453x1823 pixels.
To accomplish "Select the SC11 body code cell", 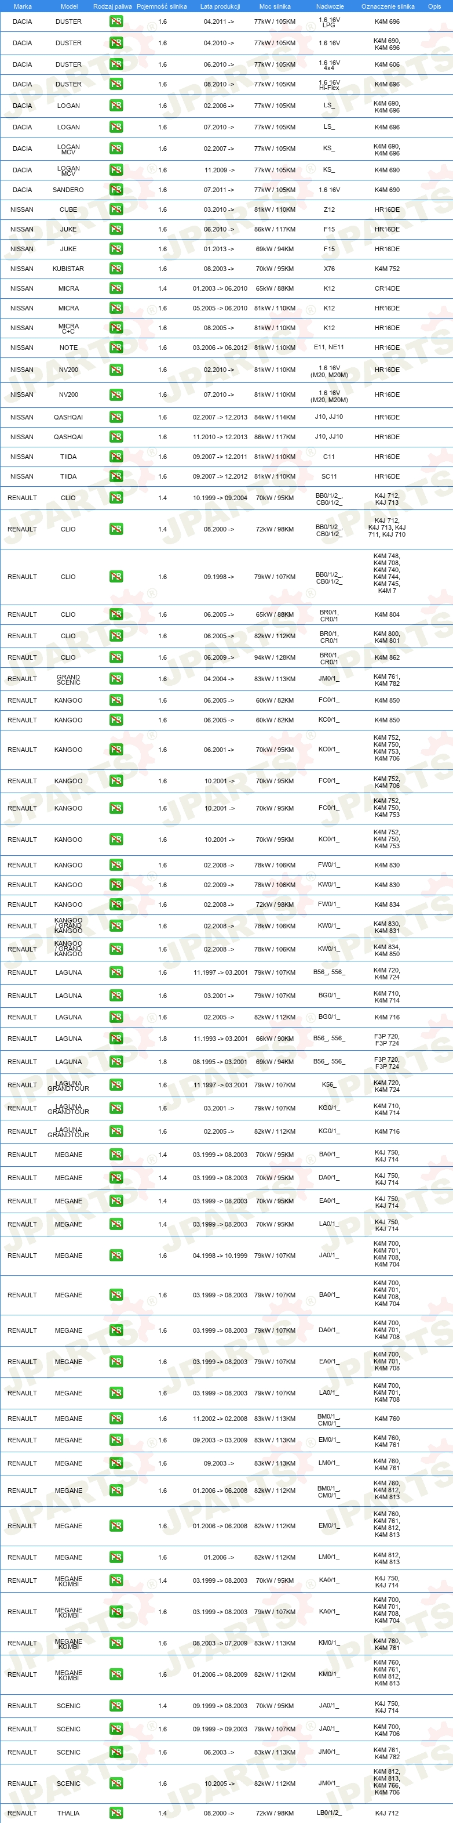I will pyautogui.click(x=330, y=476).
